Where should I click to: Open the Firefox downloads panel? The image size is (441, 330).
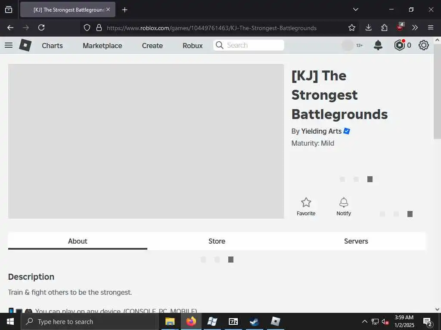[x=369, y=27]
